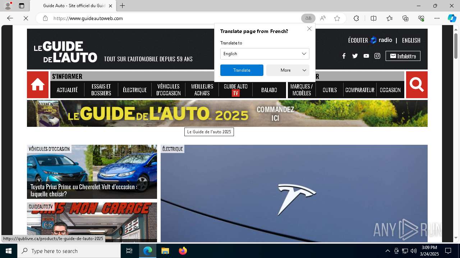Open the Comparateur menu item

pyautogui.click(x=360, y=90)
